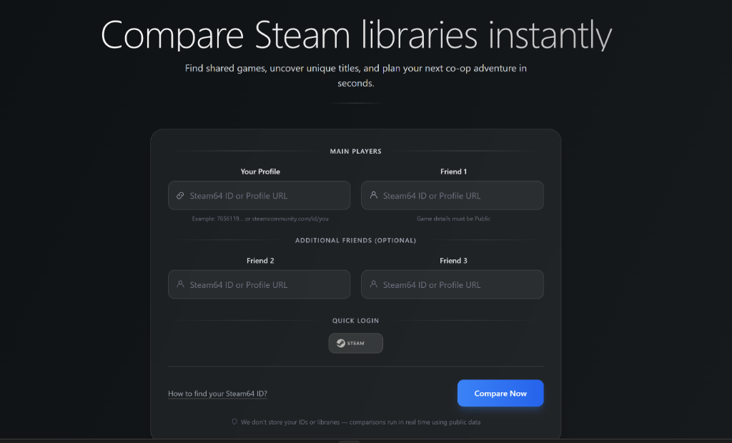Click the 'Compare Steam libraries instantly' heading
Image resolution: width=732 pixels, height=443 pixels.
tap(356, 35)
